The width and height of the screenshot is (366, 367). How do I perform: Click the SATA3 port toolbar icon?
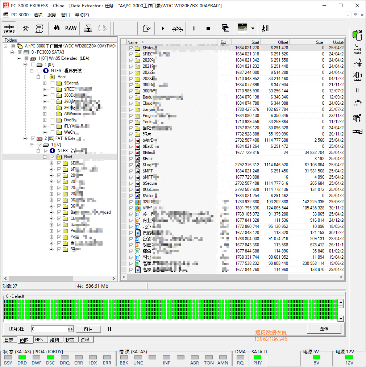(x=9, y=29)
